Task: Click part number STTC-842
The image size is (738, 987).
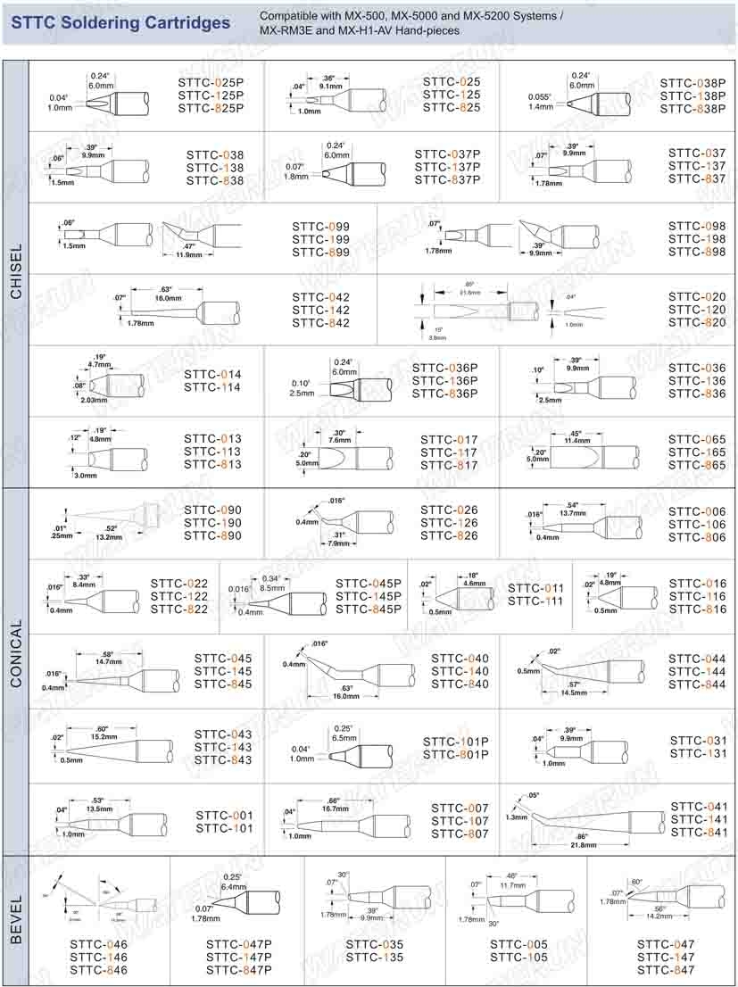Action: [x=320, y=323]
